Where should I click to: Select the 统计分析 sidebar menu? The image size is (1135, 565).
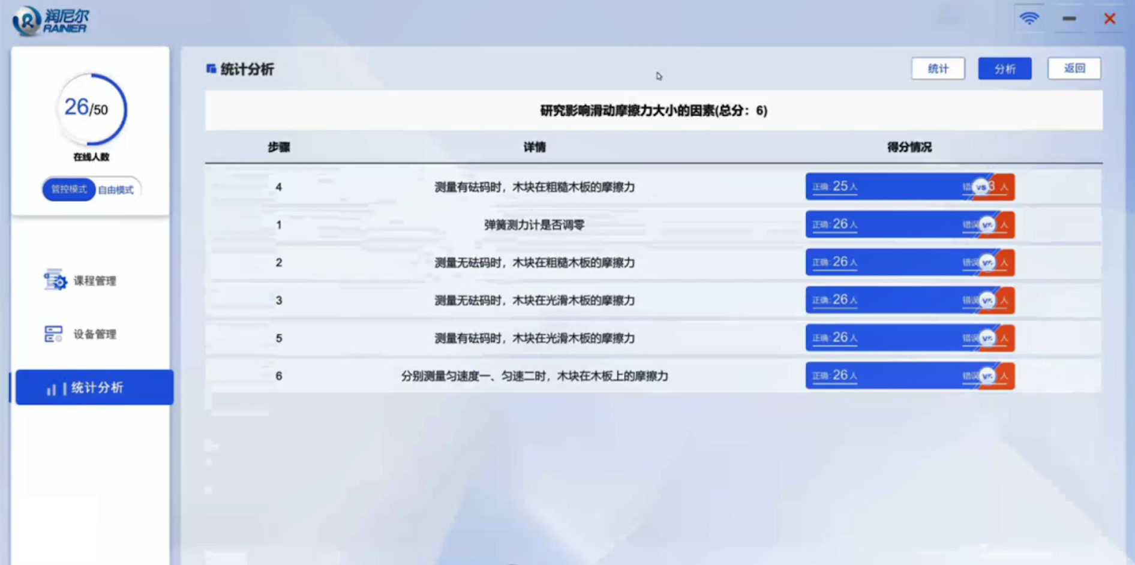(x=94, y=387)
